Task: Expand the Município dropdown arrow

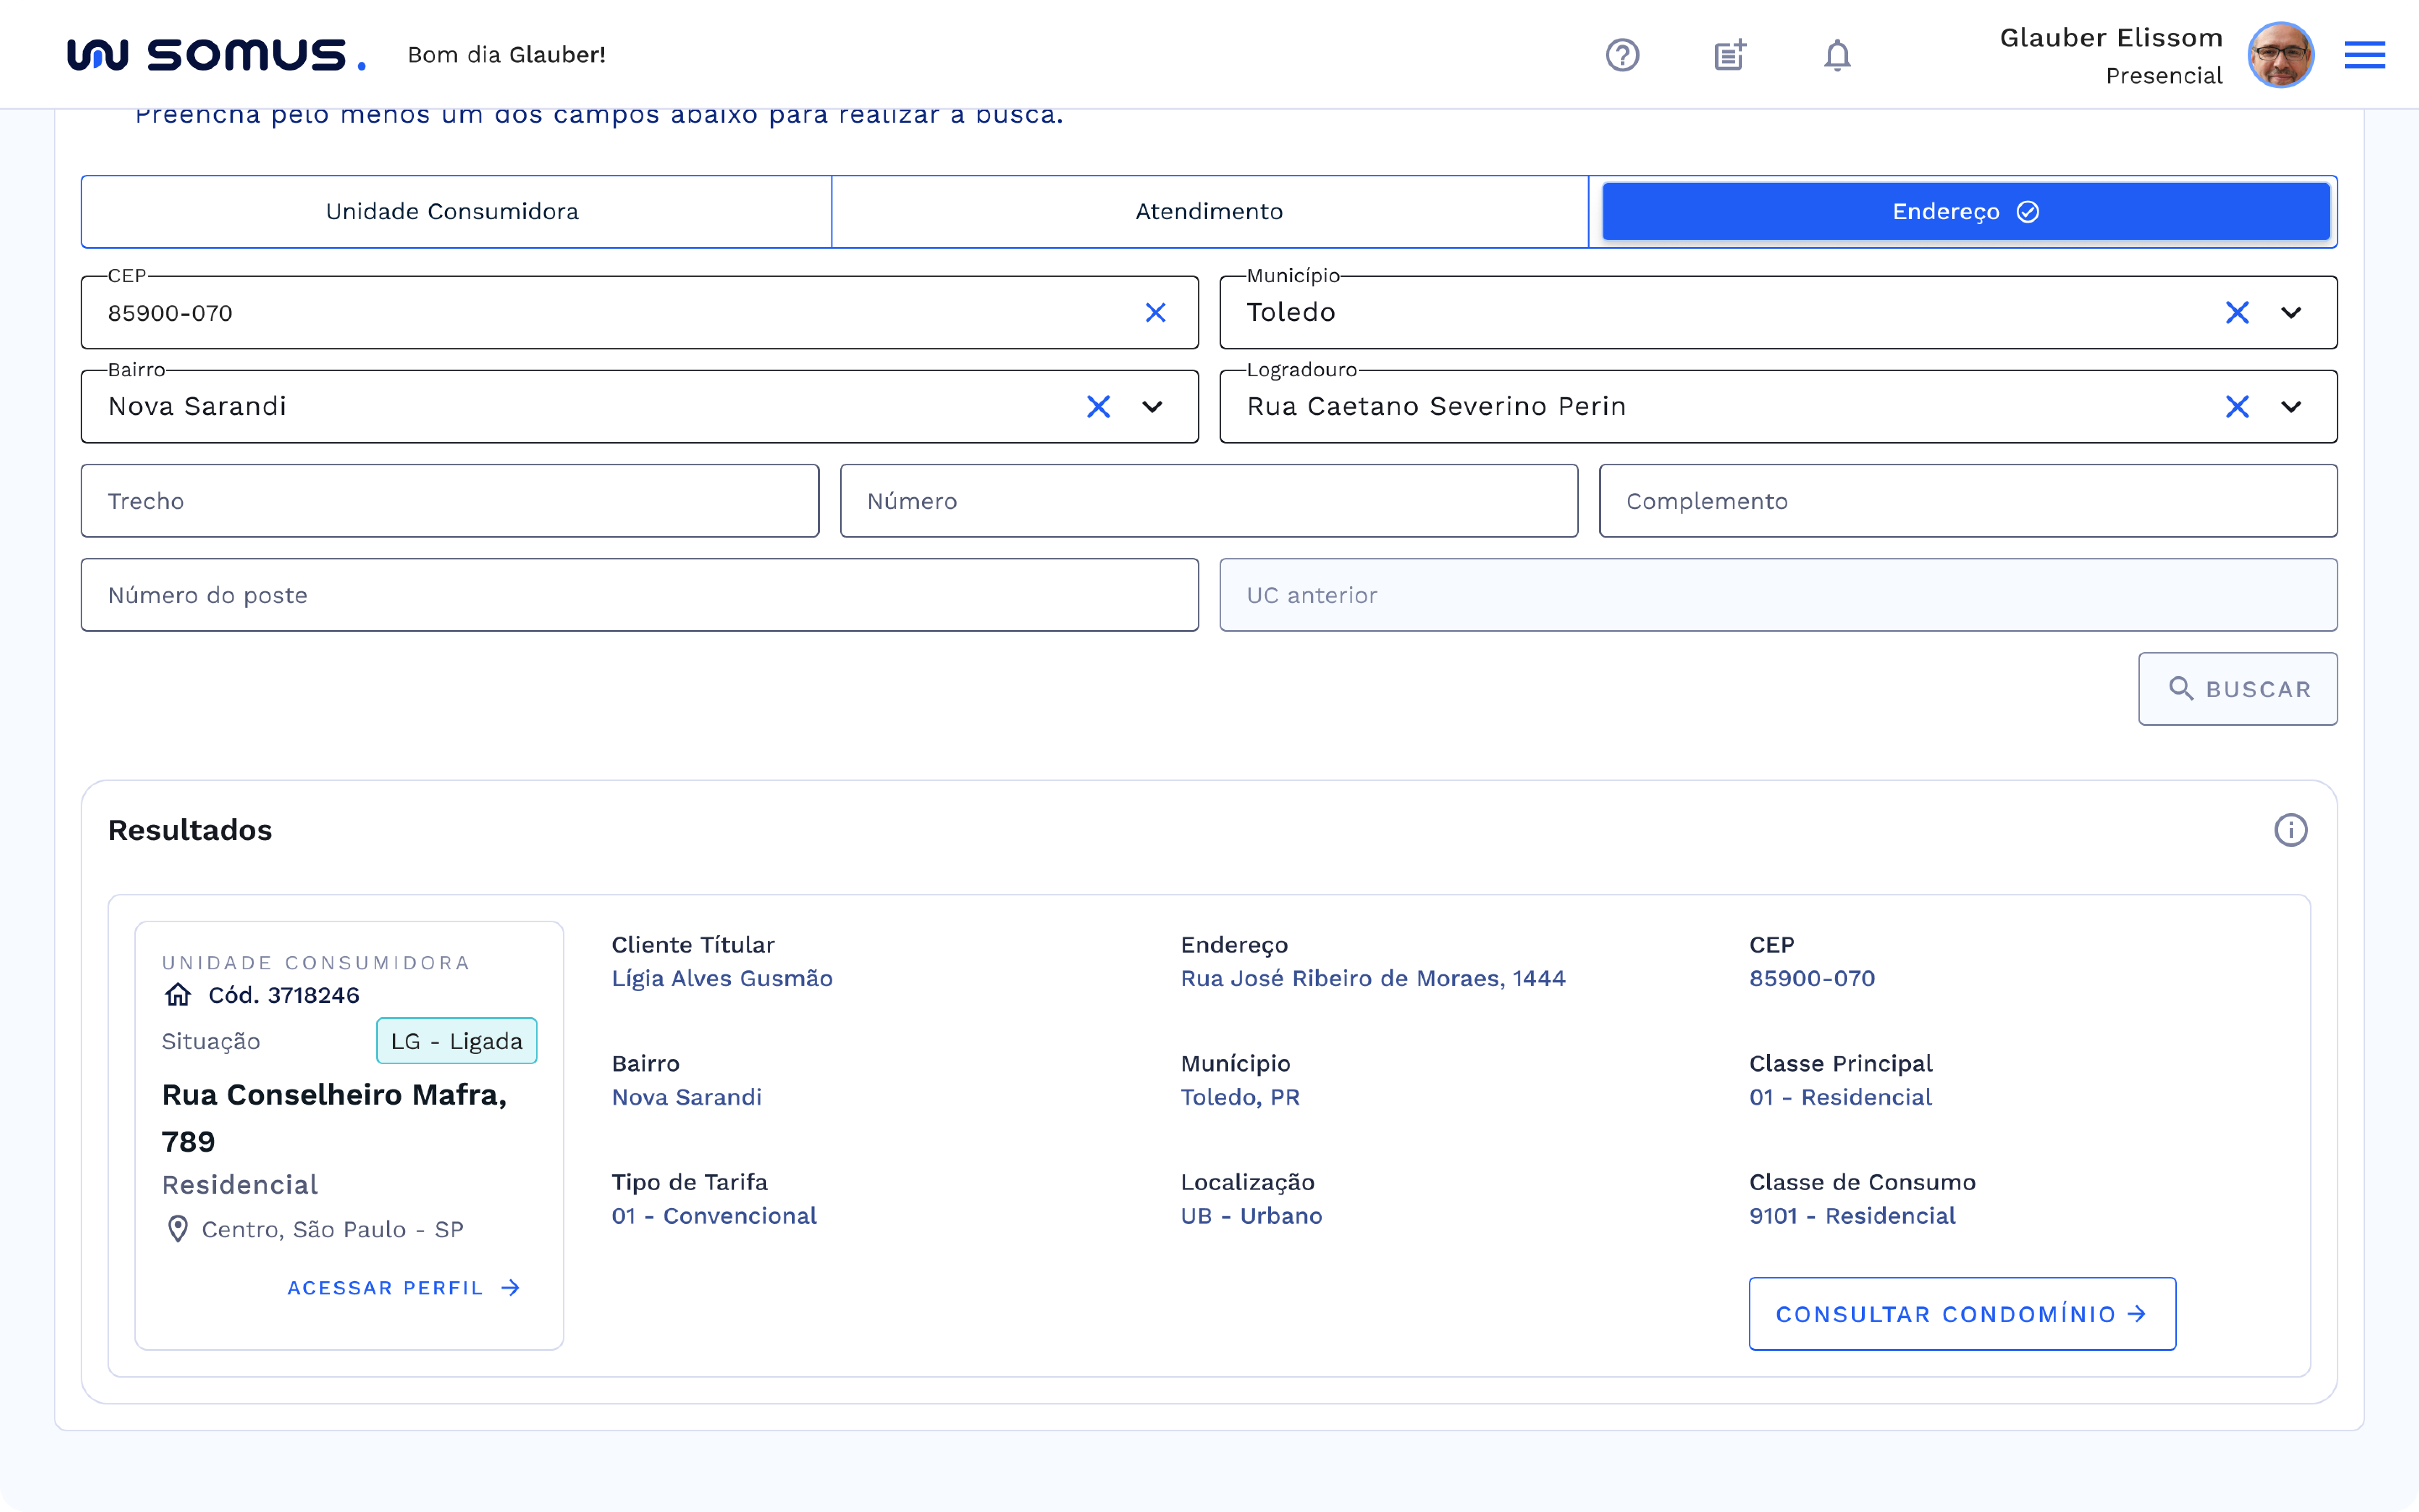Action: pyautogui.click(x=2291, y=313)
